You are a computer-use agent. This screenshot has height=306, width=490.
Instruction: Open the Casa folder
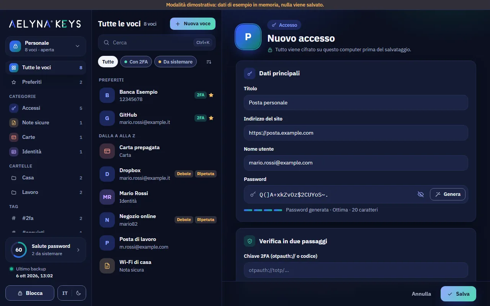point(46,177)
